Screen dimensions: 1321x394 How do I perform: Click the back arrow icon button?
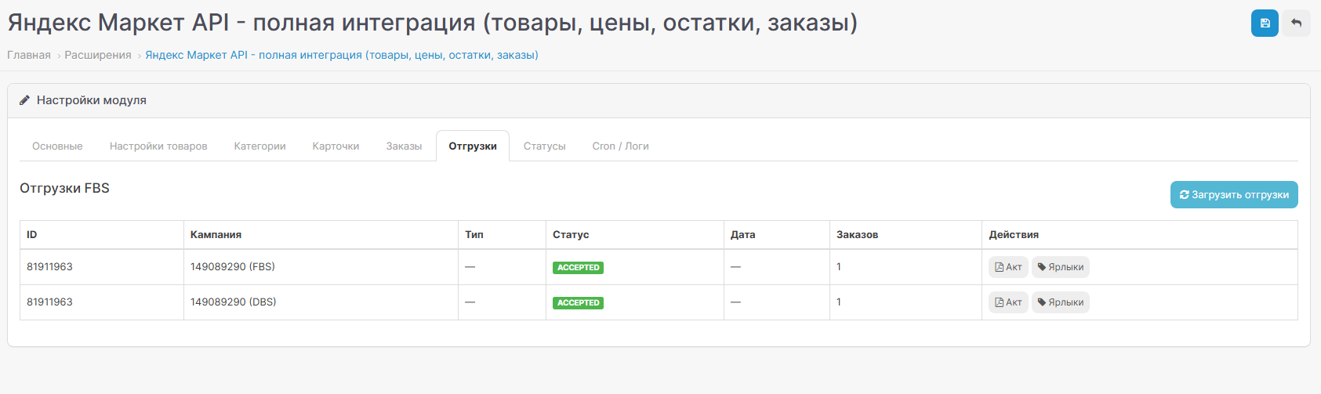(x=1296, y=23)
